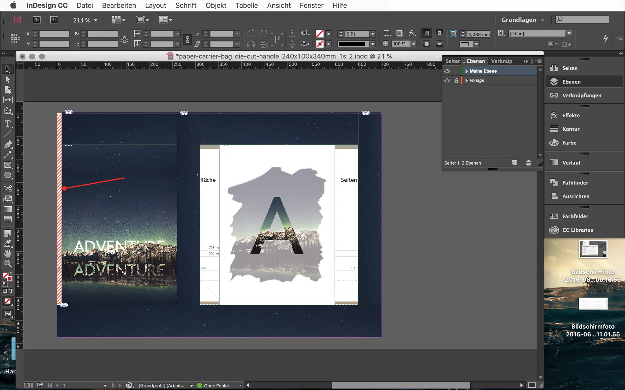This screenshot has width=625, height=390.
Task: Select the Scissors tool
Action: click(8, 188)
